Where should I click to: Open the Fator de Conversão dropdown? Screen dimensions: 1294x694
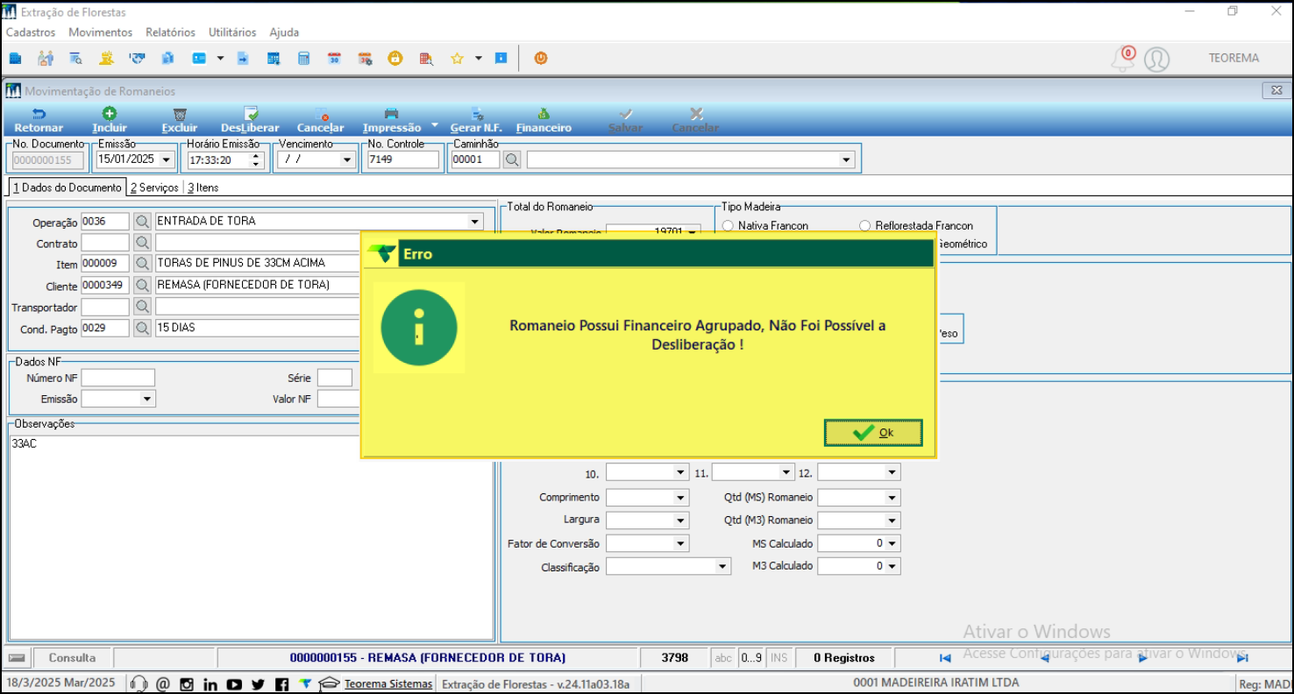click(682, 543)
